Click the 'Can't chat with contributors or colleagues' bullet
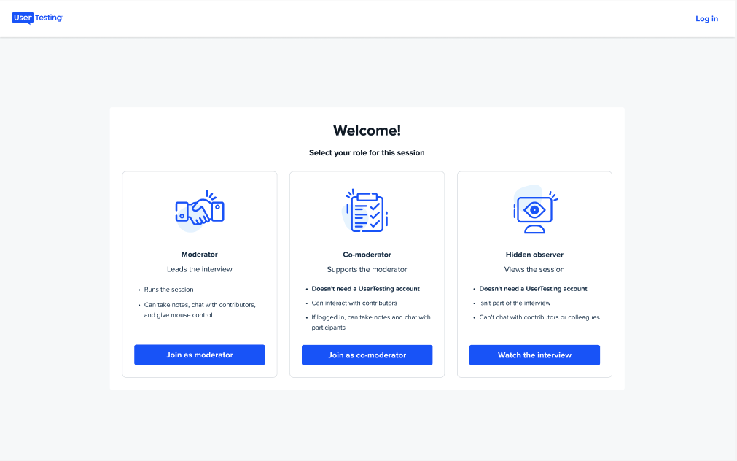This screenshot has height=461, width=737. coord(539,317)
